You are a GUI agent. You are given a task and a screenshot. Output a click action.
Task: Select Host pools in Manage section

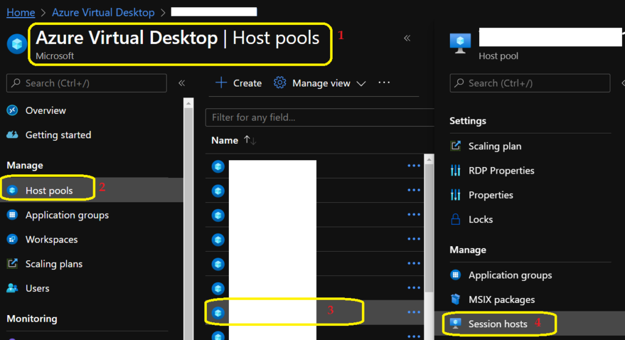click(x=49, y=190)
